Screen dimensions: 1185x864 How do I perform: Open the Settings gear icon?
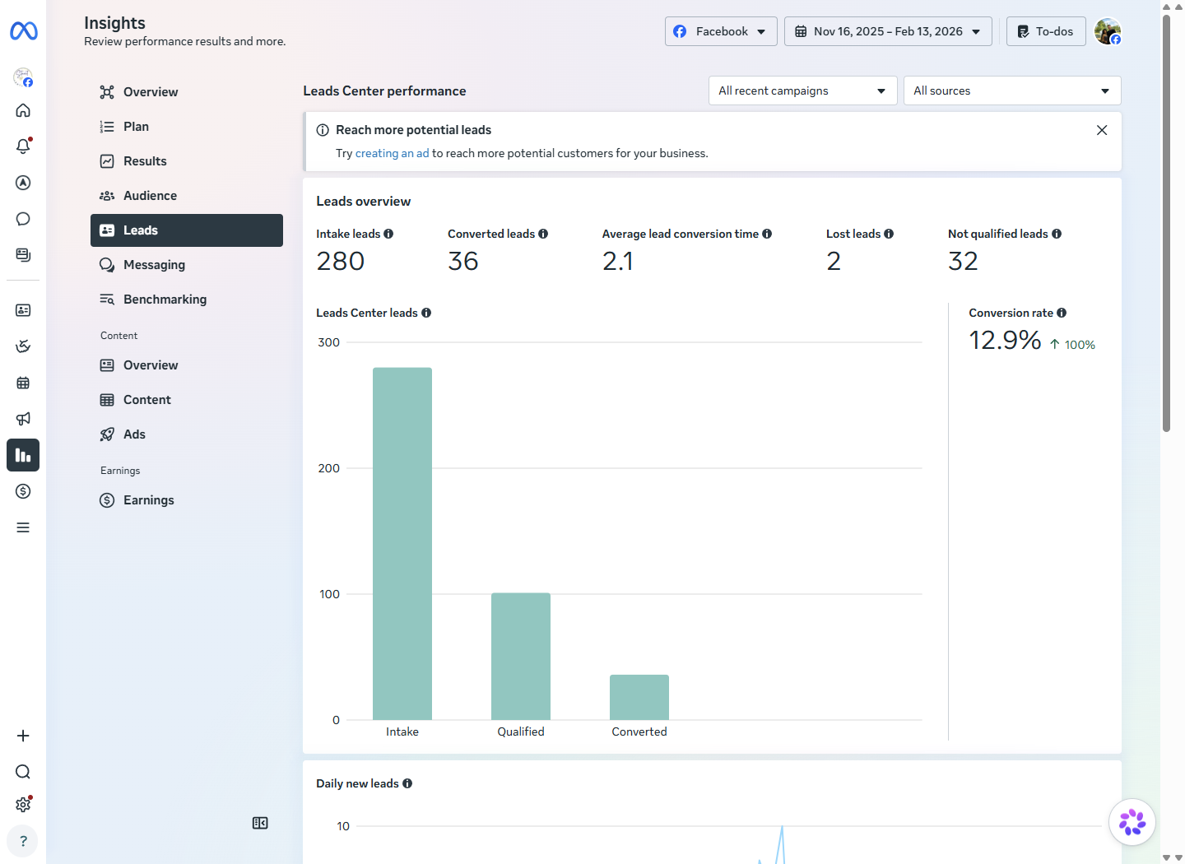tap(23, 805)
